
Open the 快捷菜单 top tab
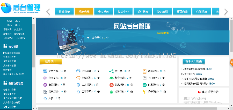(x=64, y=12)
